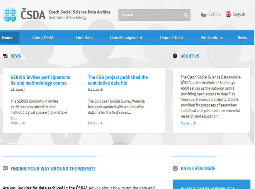This screenshot has width=255, height=189.
Task: Open the ESS project published article headline
Action: tap(118, 80)
